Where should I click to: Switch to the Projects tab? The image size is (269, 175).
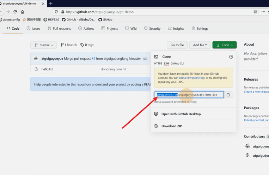click(x=110, y=29)
